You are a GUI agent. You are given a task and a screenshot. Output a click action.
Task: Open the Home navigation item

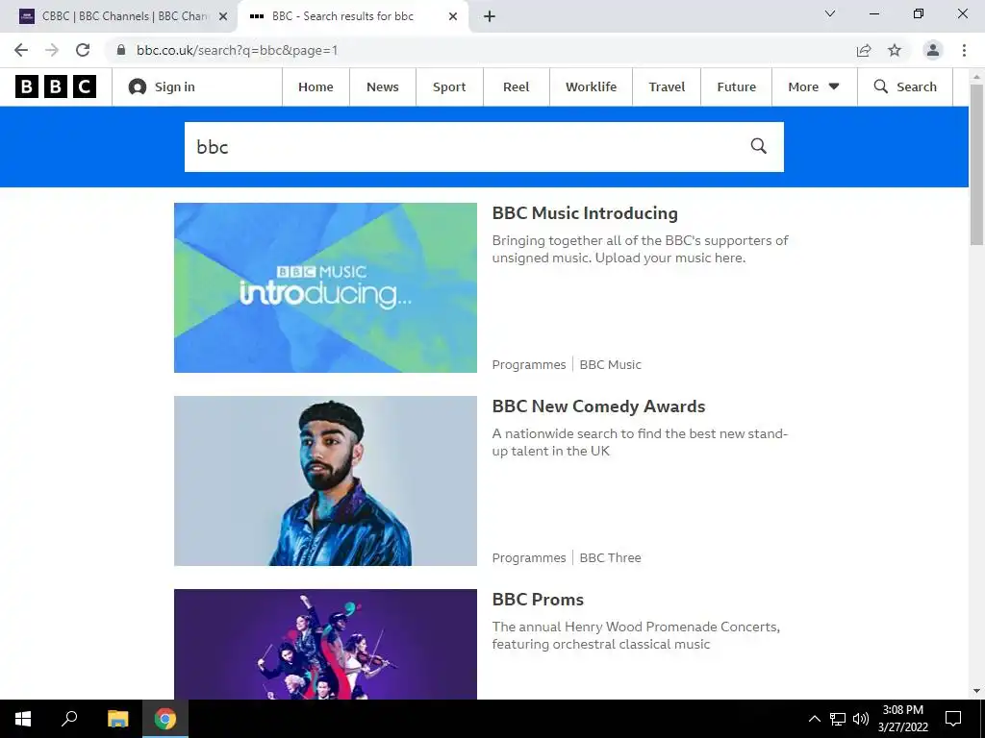tap(316, 86)
